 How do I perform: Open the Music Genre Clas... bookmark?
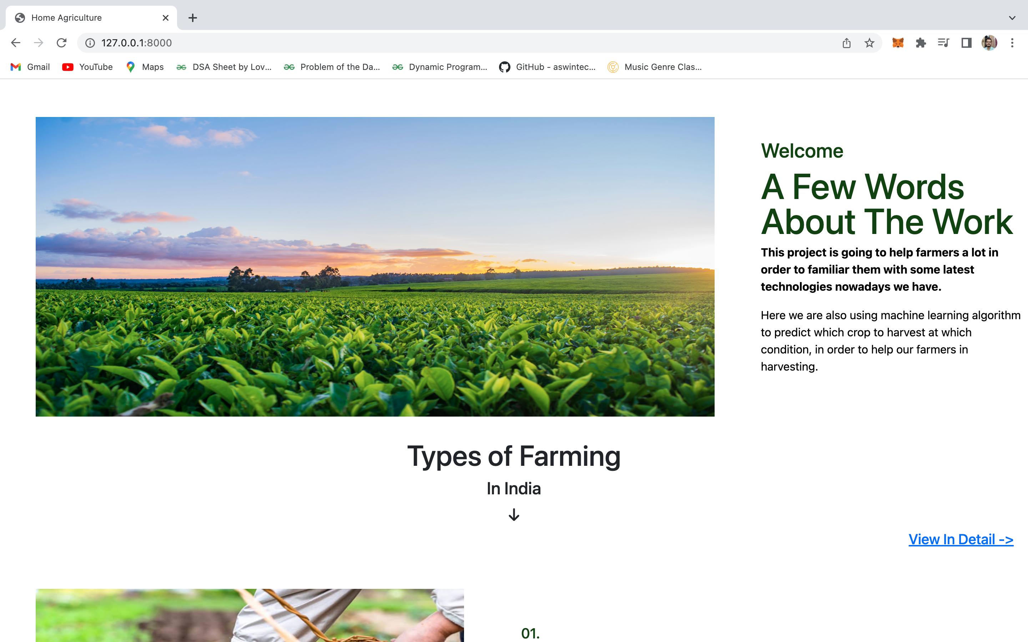click(655, 67)
